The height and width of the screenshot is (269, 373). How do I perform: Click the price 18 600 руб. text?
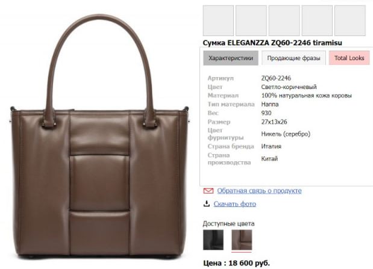pyautogui.click(x=249, y=263)
